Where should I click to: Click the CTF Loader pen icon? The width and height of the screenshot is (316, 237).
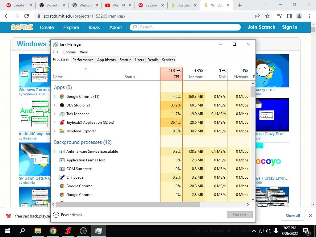[62, 177]
